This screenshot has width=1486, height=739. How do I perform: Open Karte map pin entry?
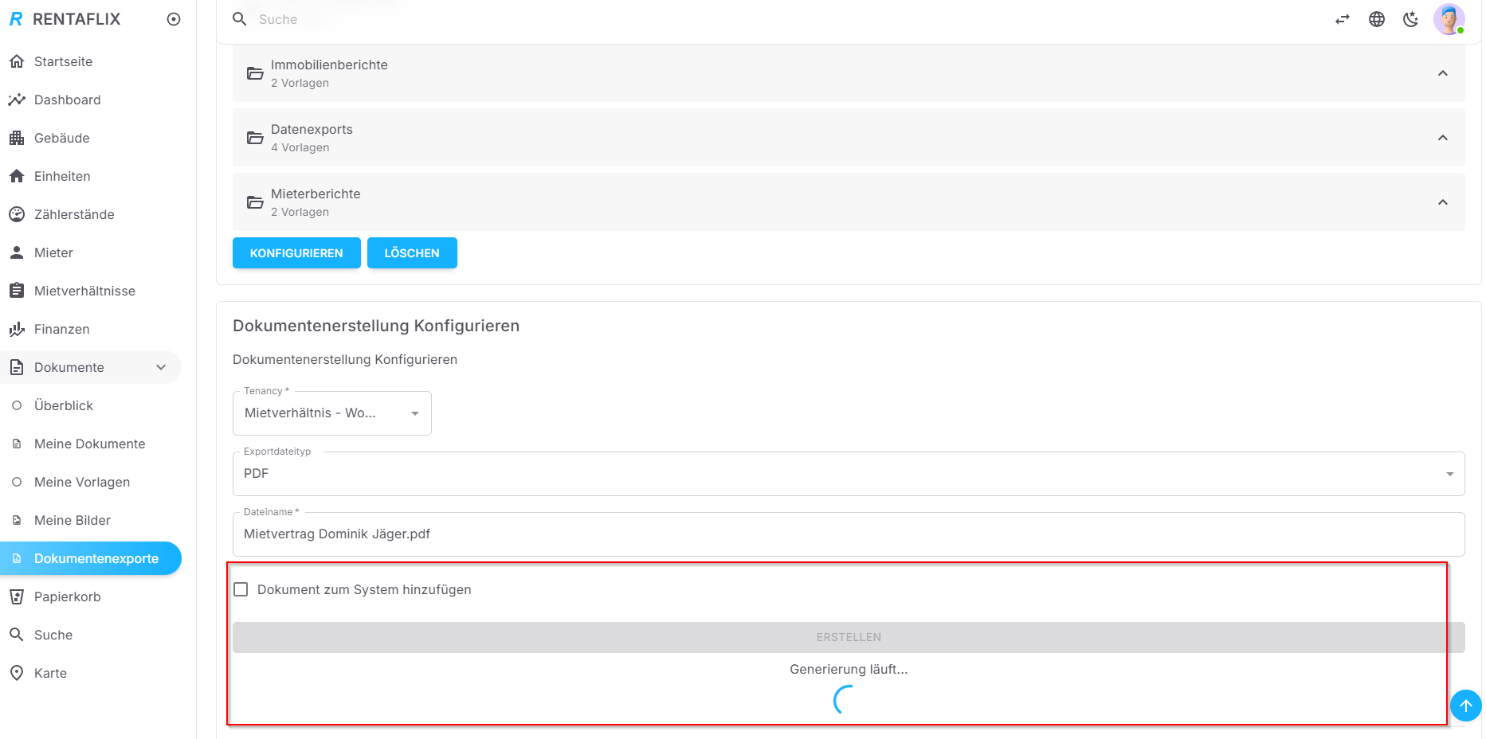tap(17, 673)
